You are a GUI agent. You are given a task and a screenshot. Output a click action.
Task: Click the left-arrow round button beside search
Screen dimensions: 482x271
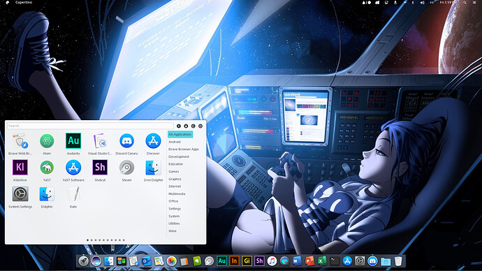179,126
